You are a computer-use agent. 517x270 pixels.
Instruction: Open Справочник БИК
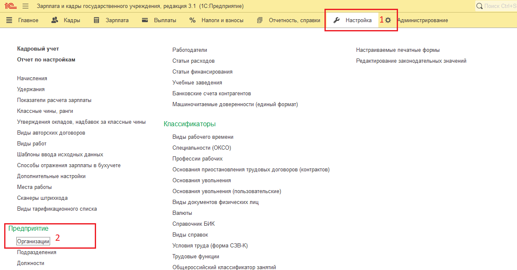click(x=193, y=224)
